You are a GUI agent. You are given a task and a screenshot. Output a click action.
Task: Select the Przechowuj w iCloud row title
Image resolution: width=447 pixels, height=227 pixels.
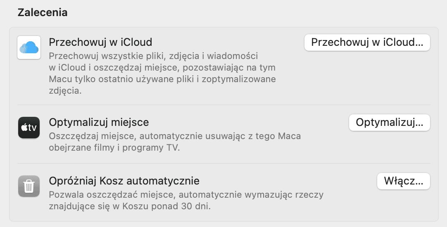coord(100,42)
